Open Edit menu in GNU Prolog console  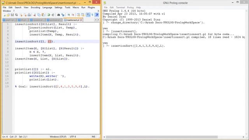112,7
